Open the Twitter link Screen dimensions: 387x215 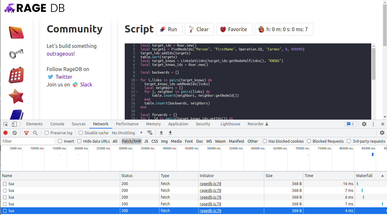[64, 77]
